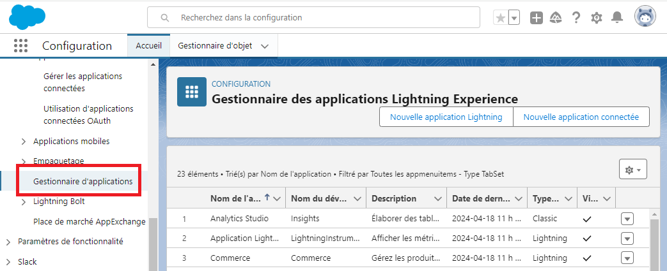Open list view controls gear menu

[633, 169]
